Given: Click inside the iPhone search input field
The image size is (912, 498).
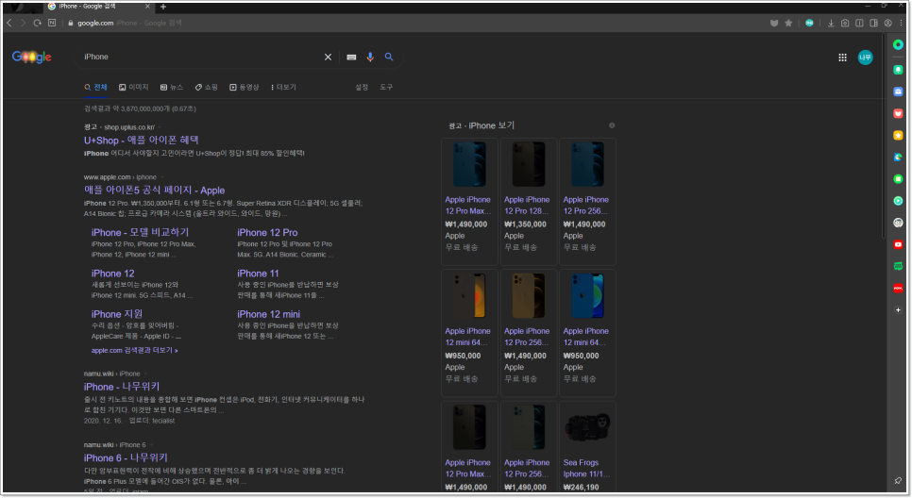Looking at the screenshot, I should point(201,57).
